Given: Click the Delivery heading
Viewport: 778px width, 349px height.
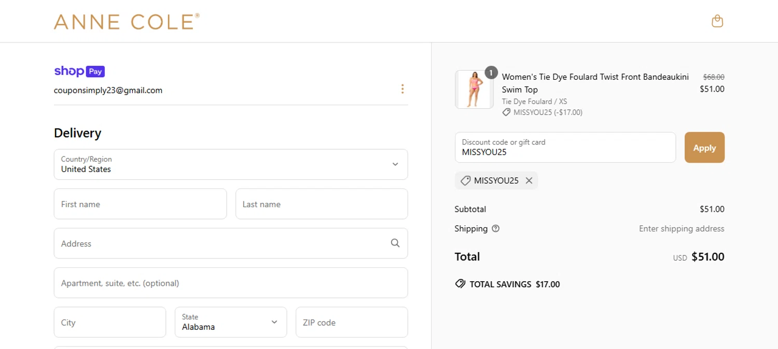Looking at the screenshot, I should (x=77, y=133).
